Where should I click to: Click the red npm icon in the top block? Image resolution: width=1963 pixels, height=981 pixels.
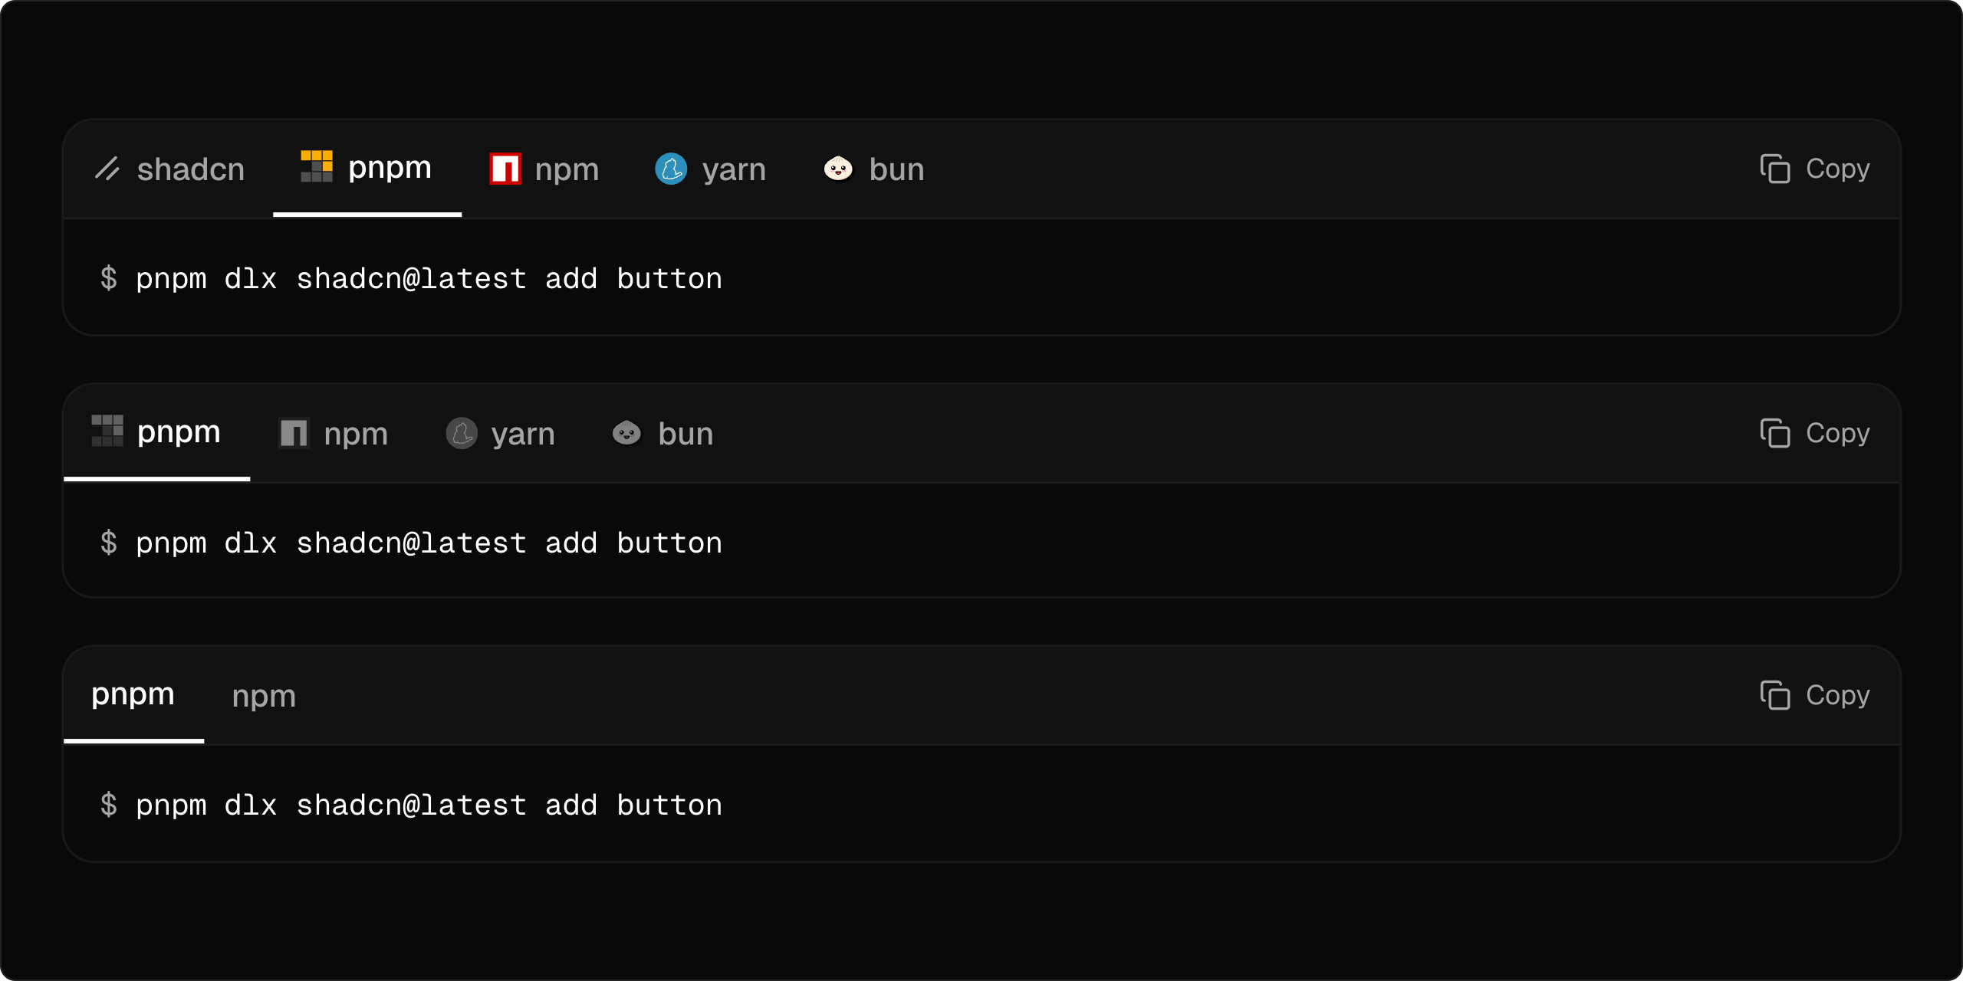(504, 168)
